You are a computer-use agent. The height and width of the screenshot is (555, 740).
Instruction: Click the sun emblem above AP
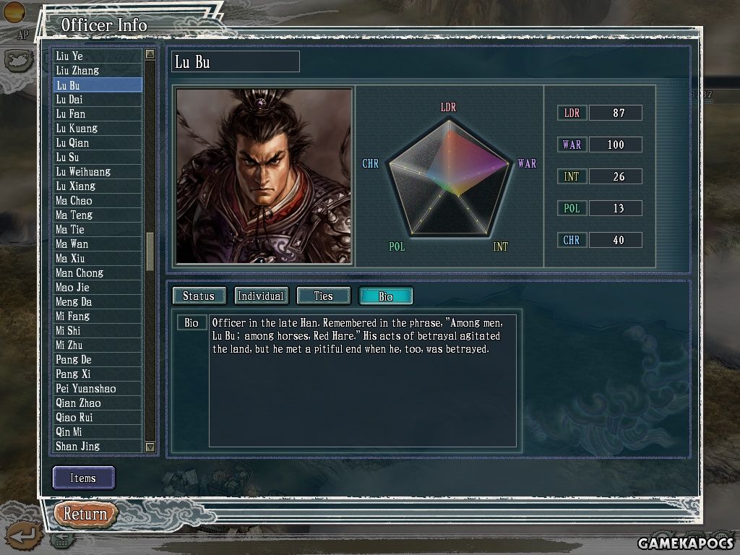pyautogui.click(x=14, y=12)
